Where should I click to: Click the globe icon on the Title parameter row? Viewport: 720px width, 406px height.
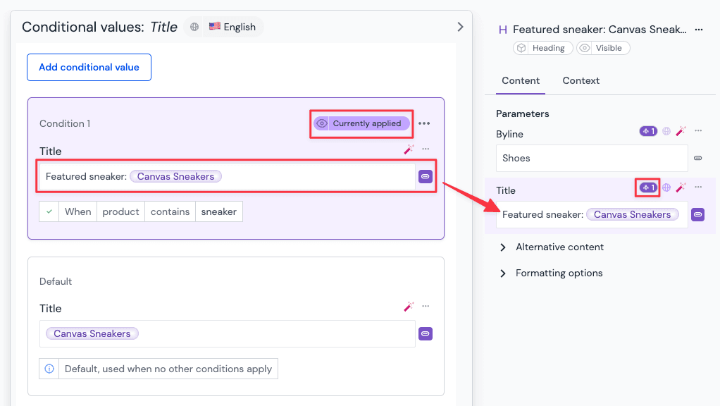pyautogui.click(x=666, y=187)
